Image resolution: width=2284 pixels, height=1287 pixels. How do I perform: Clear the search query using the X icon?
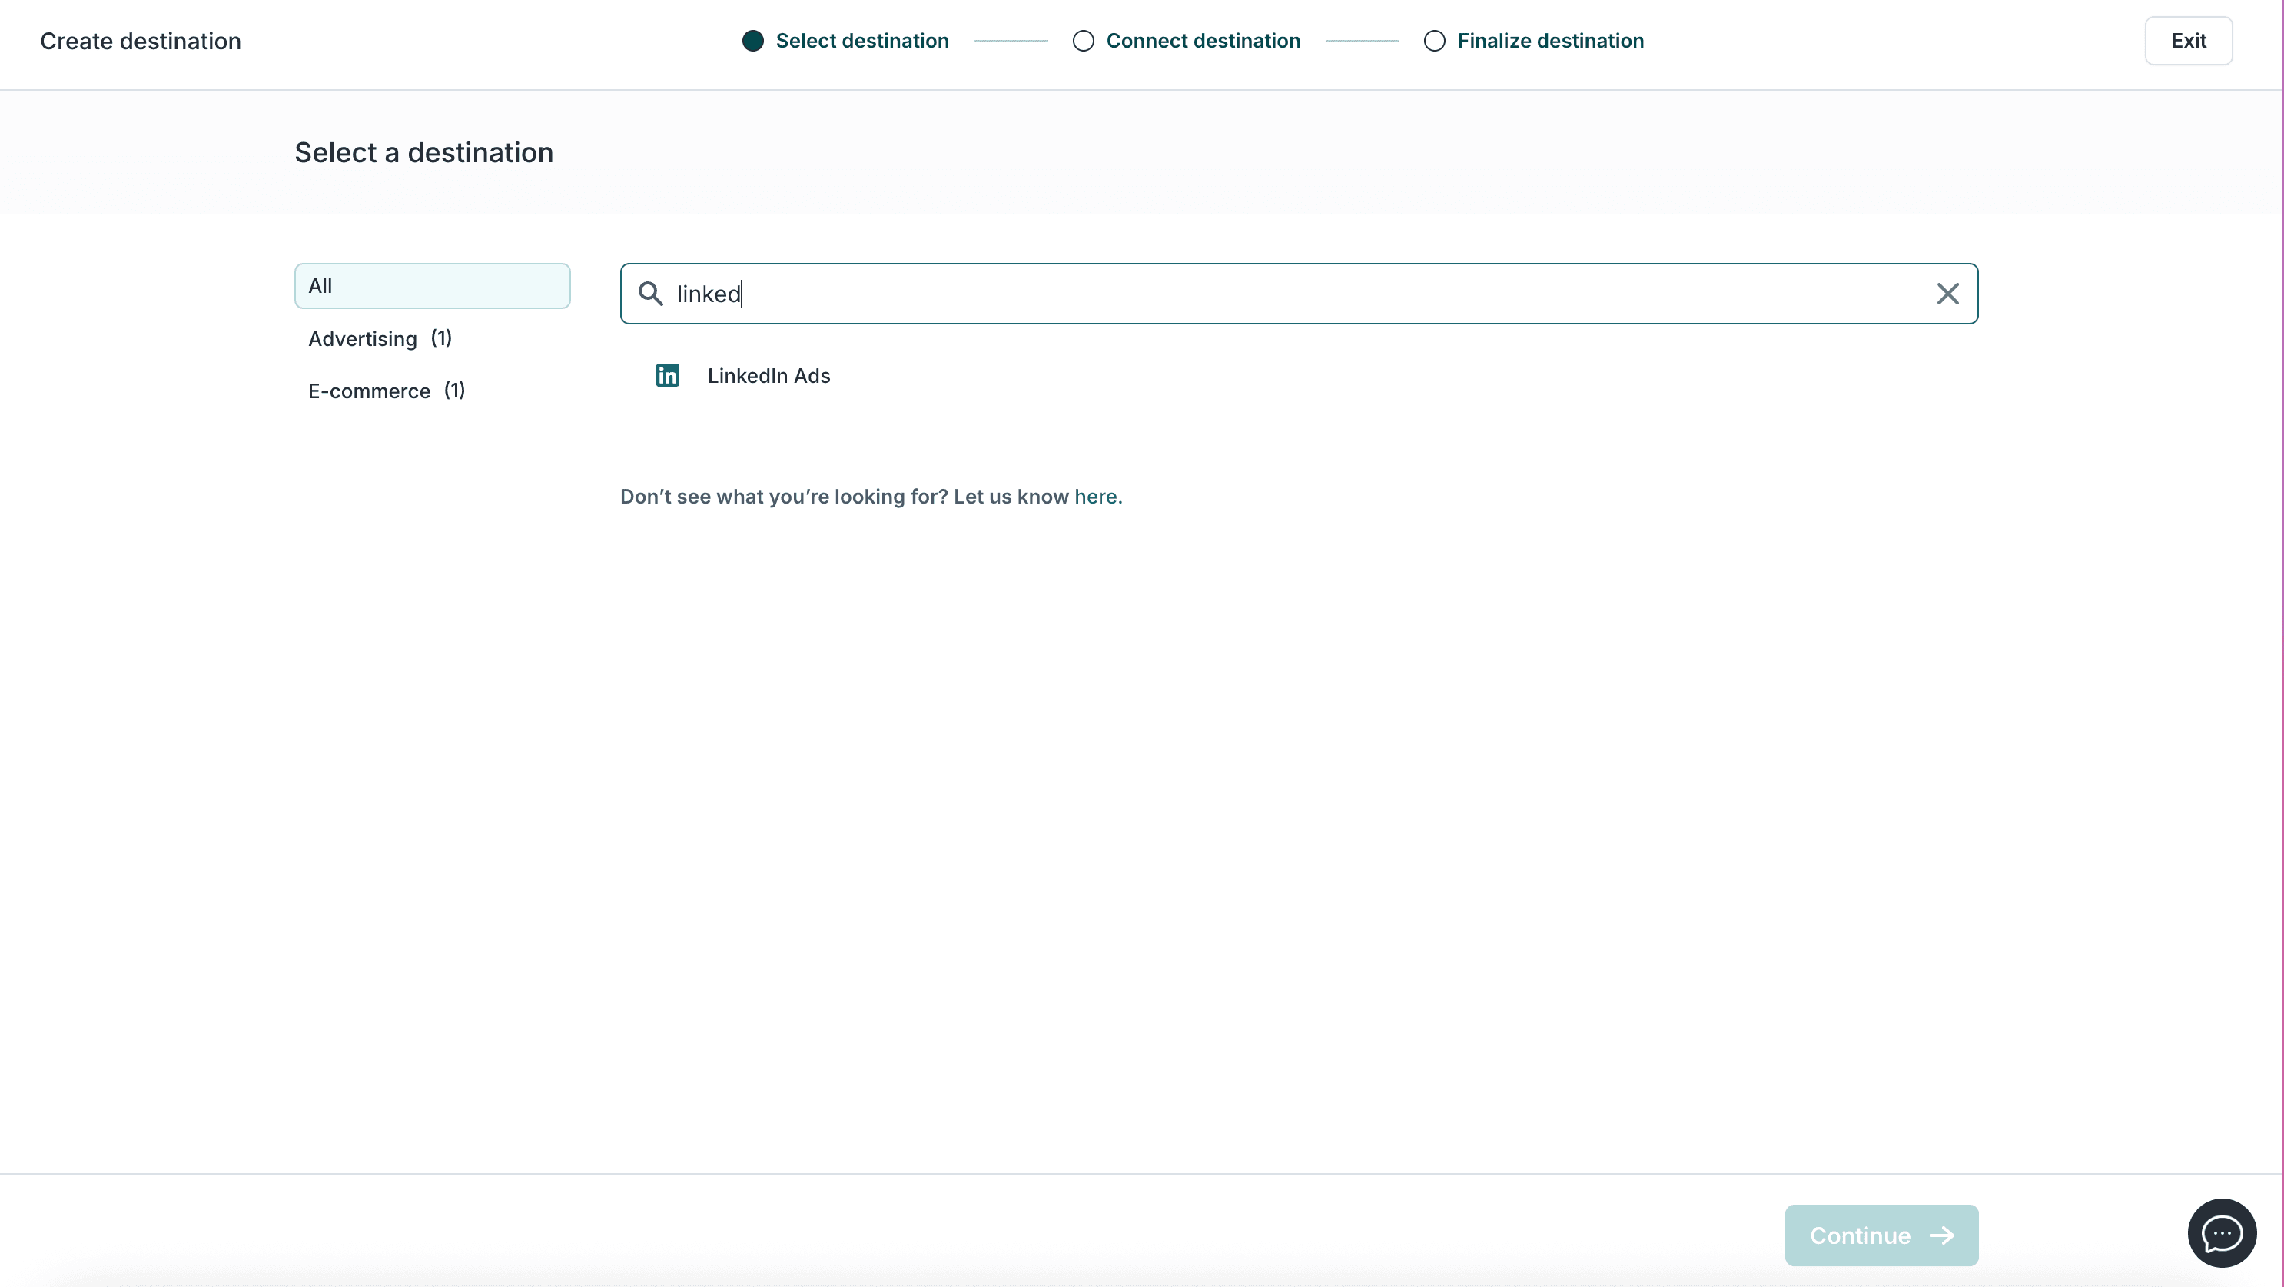[1948, 294]
